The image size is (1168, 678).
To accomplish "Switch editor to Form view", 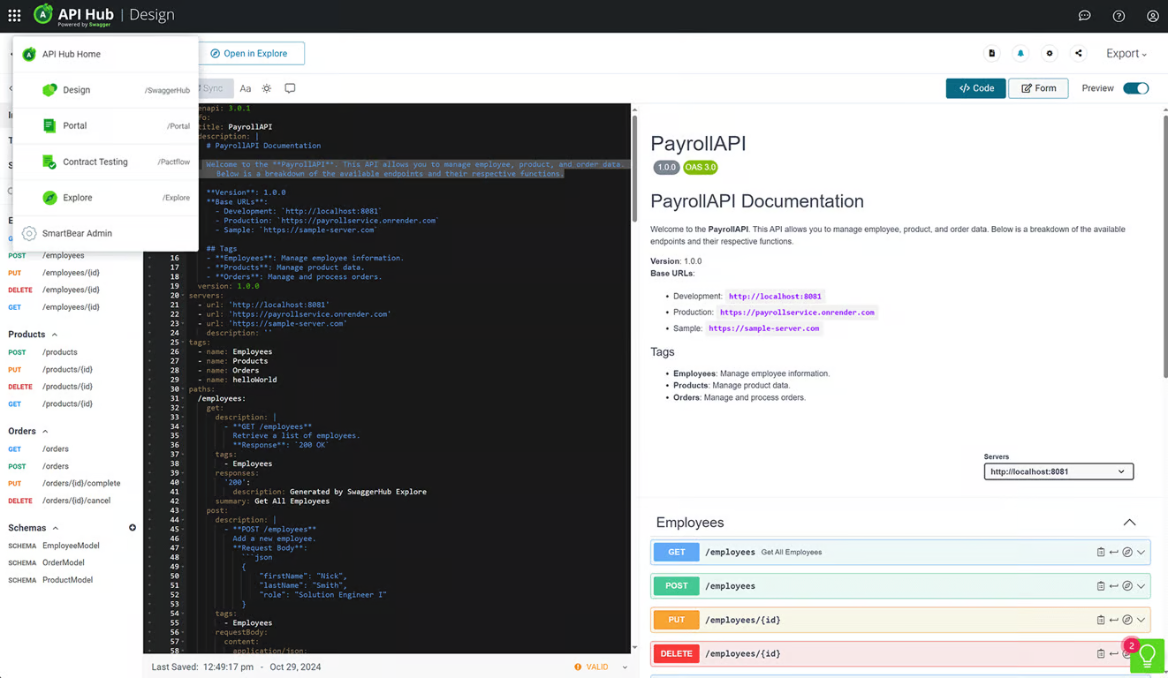I will click(1038, 88).
